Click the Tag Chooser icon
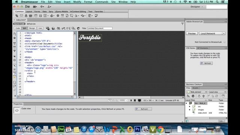240x135 pixels. tap(96, 16)
